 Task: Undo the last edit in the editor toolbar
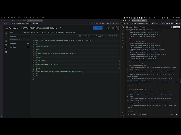[x=32, y=33]
